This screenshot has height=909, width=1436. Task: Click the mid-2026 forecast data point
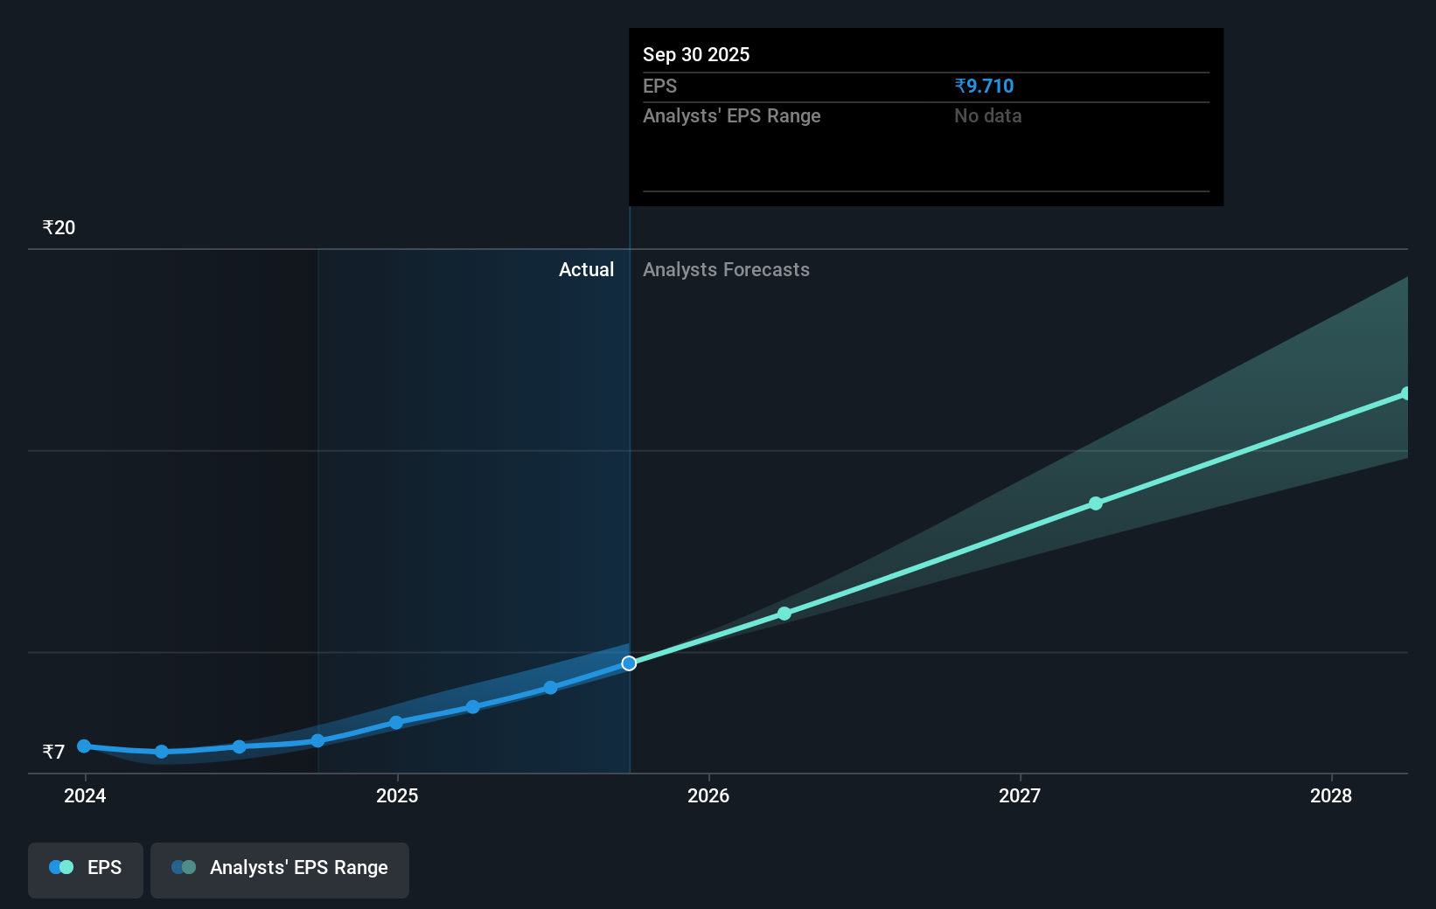coord(784,614)
